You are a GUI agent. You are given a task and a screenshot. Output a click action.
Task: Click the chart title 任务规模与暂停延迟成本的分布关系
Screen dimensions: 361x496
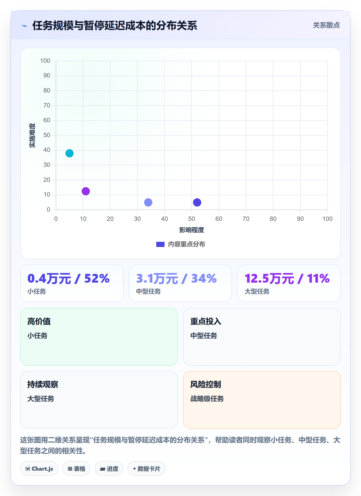[x=115, y=26]
